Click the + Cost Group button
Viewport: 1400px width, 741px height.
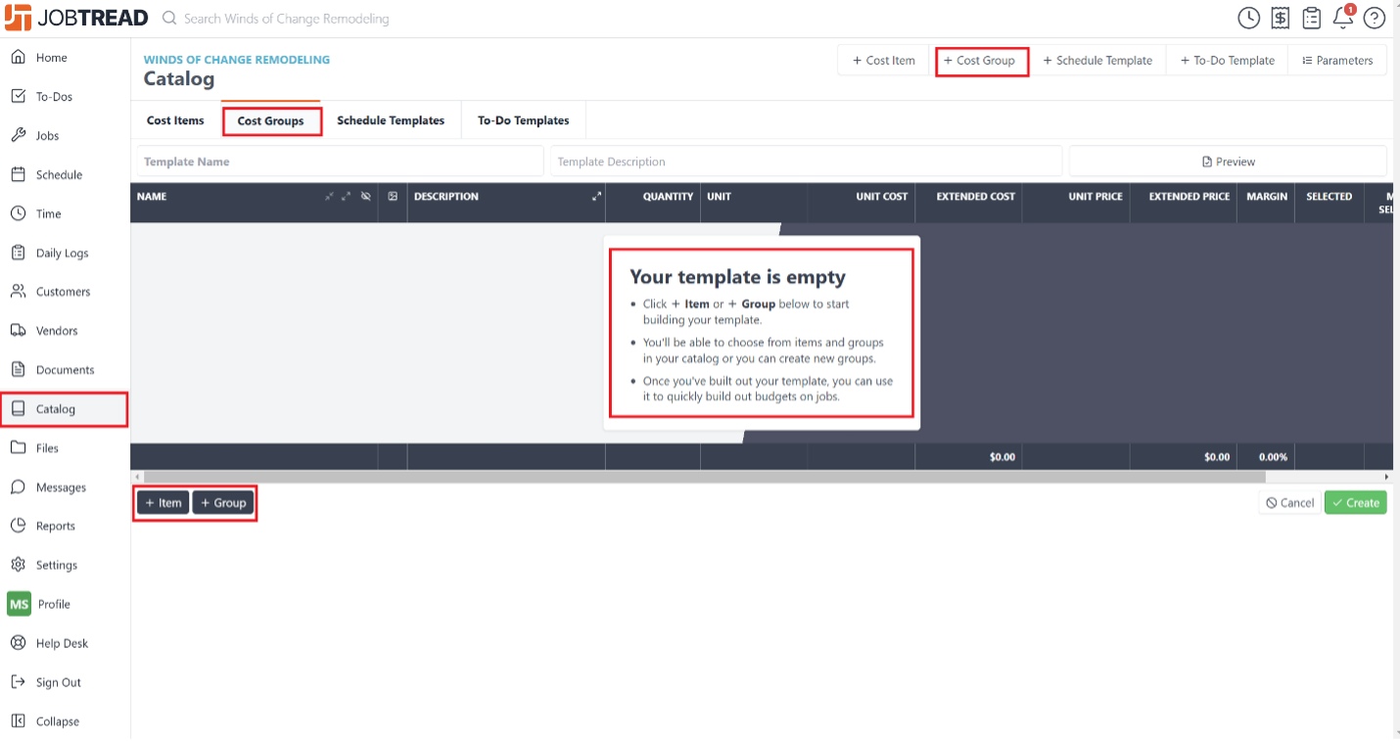[x=979, y=61]
